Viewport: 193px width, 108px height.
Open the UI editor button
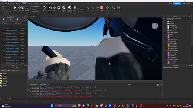[59, 8]
